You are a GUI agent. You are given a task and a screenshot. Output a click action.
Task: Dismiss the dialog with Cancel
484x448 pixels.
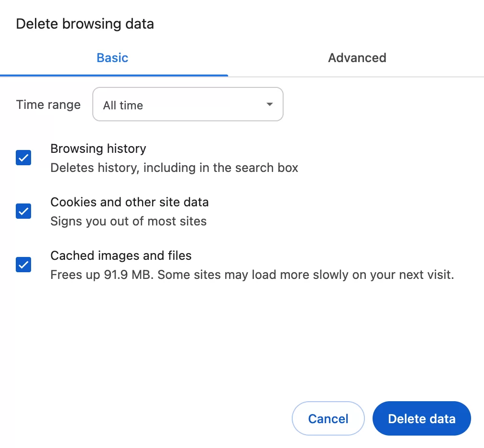click(x=328, y=418)
